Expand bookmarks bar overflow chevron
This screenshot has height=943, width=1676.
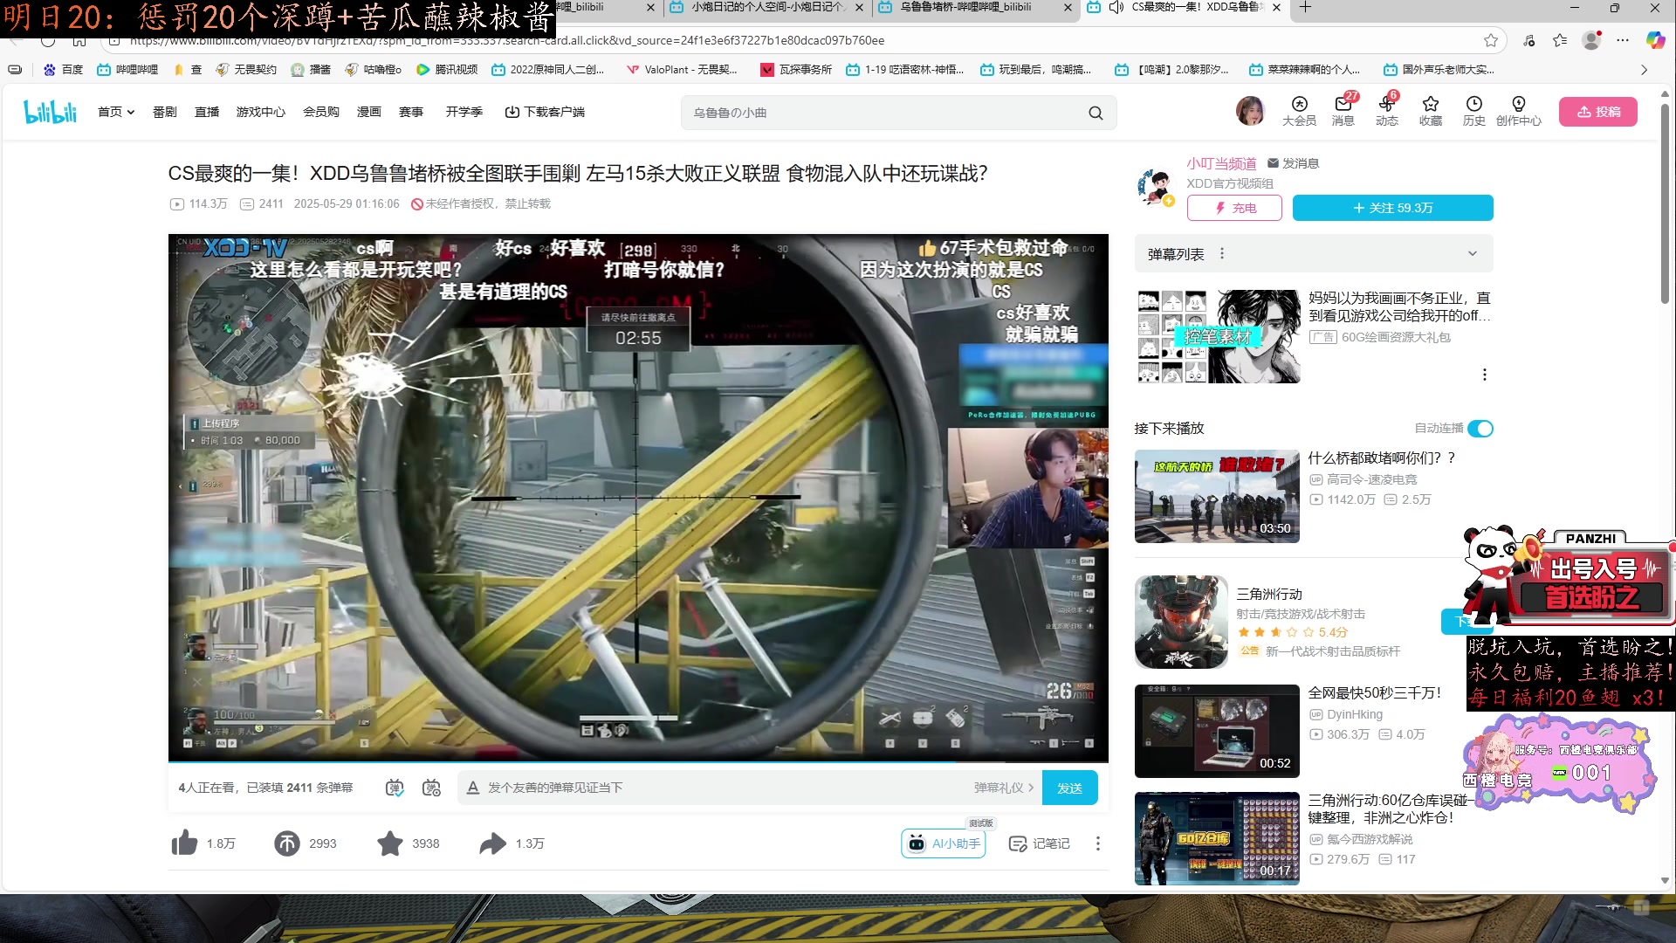click(1645, 70)
